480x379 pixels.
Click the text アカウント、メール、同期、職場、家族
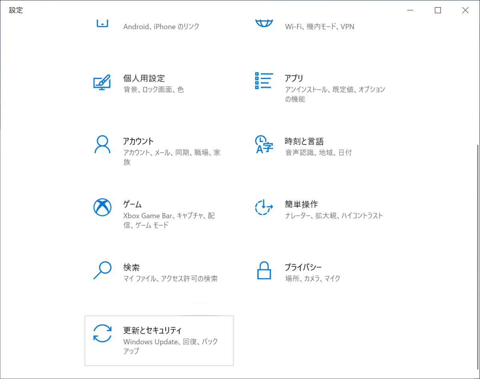[x=172, y=157]
